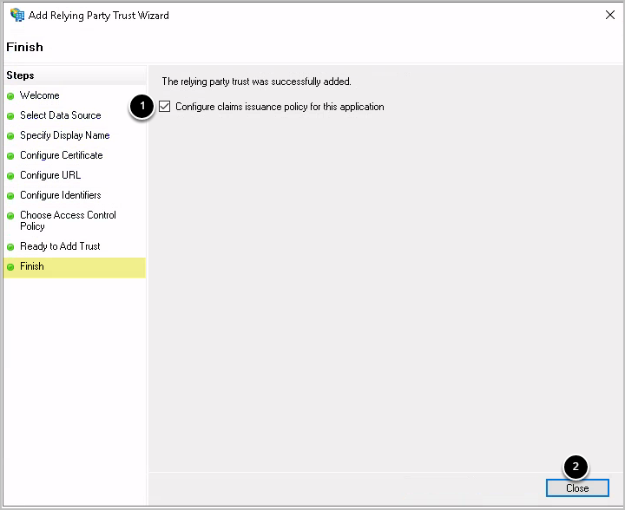Click the green bullet beside Configure Certificate

(x=10, y=156)
